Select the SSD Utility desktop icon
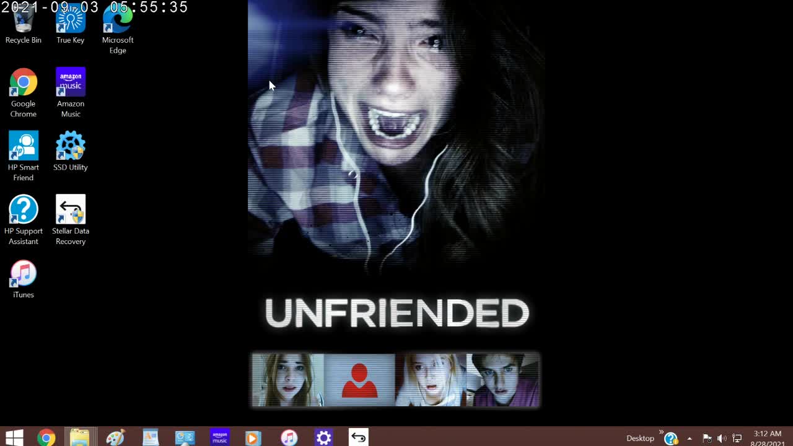 tap(71, 151)
